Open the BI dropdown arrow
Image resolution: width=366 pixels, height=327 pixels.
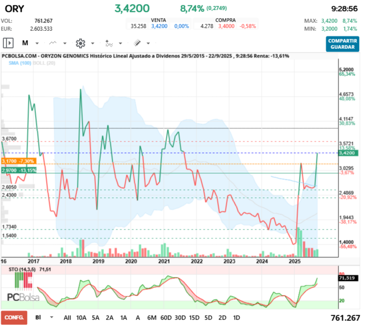(x=52, y=317)
